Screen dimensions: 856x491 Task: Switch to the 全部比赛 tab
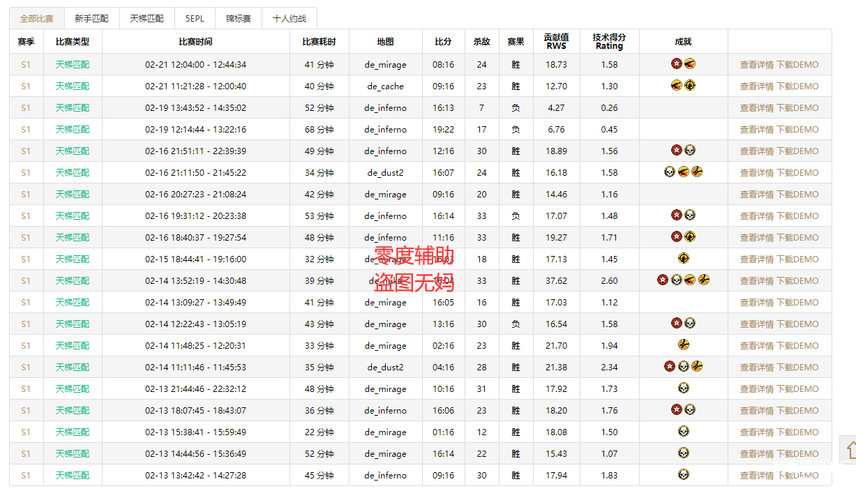(36, 19)
